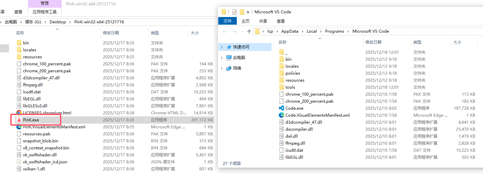The height and width of the screenshot is (176, 483).
Task: Click the Back arrow in VS Code window
Action: (x=225, y=31)
